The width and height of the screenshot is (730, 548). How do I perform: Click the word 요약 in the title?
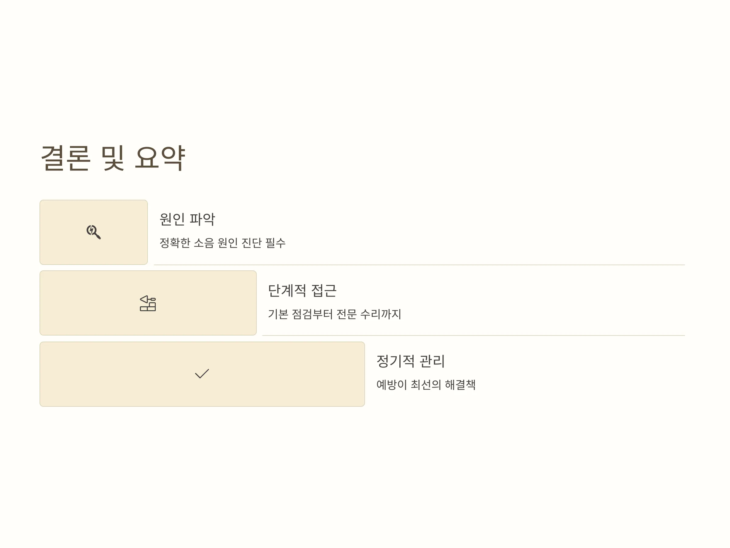click(x=160, y=158)
